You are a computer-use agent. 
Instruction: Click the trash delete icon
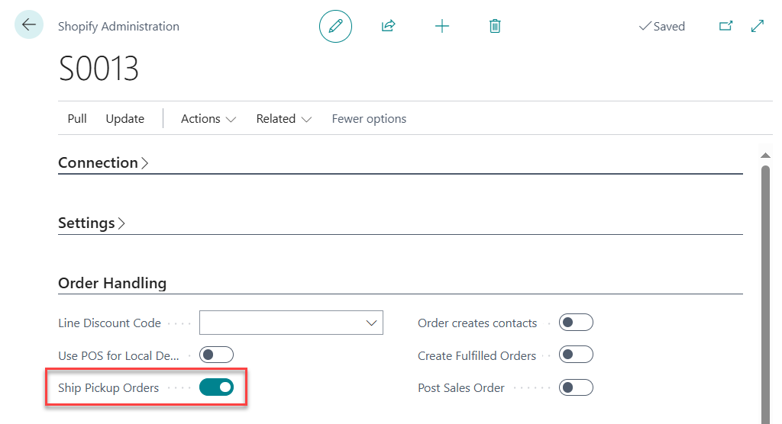(495, 26)
